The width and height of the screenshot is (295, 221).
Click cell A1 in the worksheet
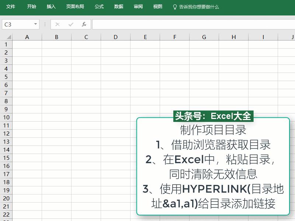point(27,44)
